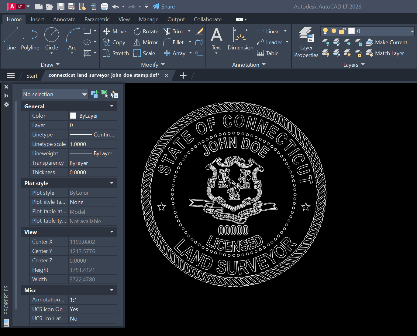Click the Color ByLayer white swatch

point(73,116)
